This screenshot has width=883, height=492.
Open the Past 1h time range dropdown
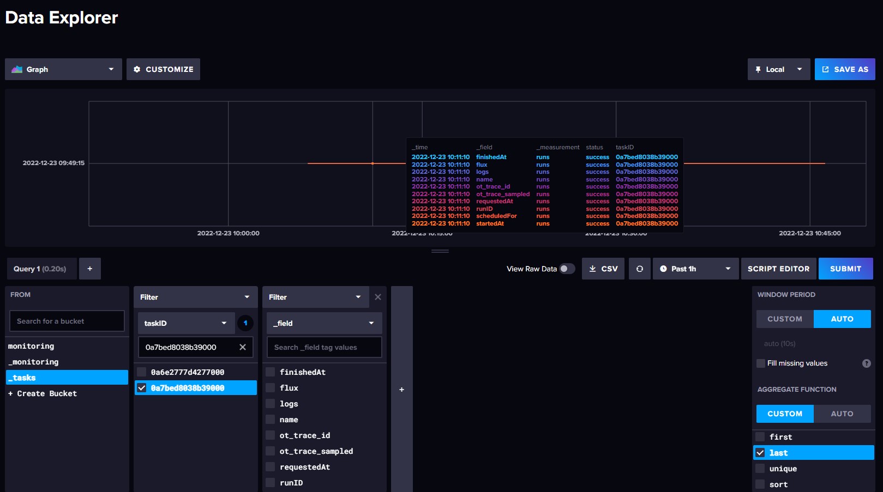(695, 269)
